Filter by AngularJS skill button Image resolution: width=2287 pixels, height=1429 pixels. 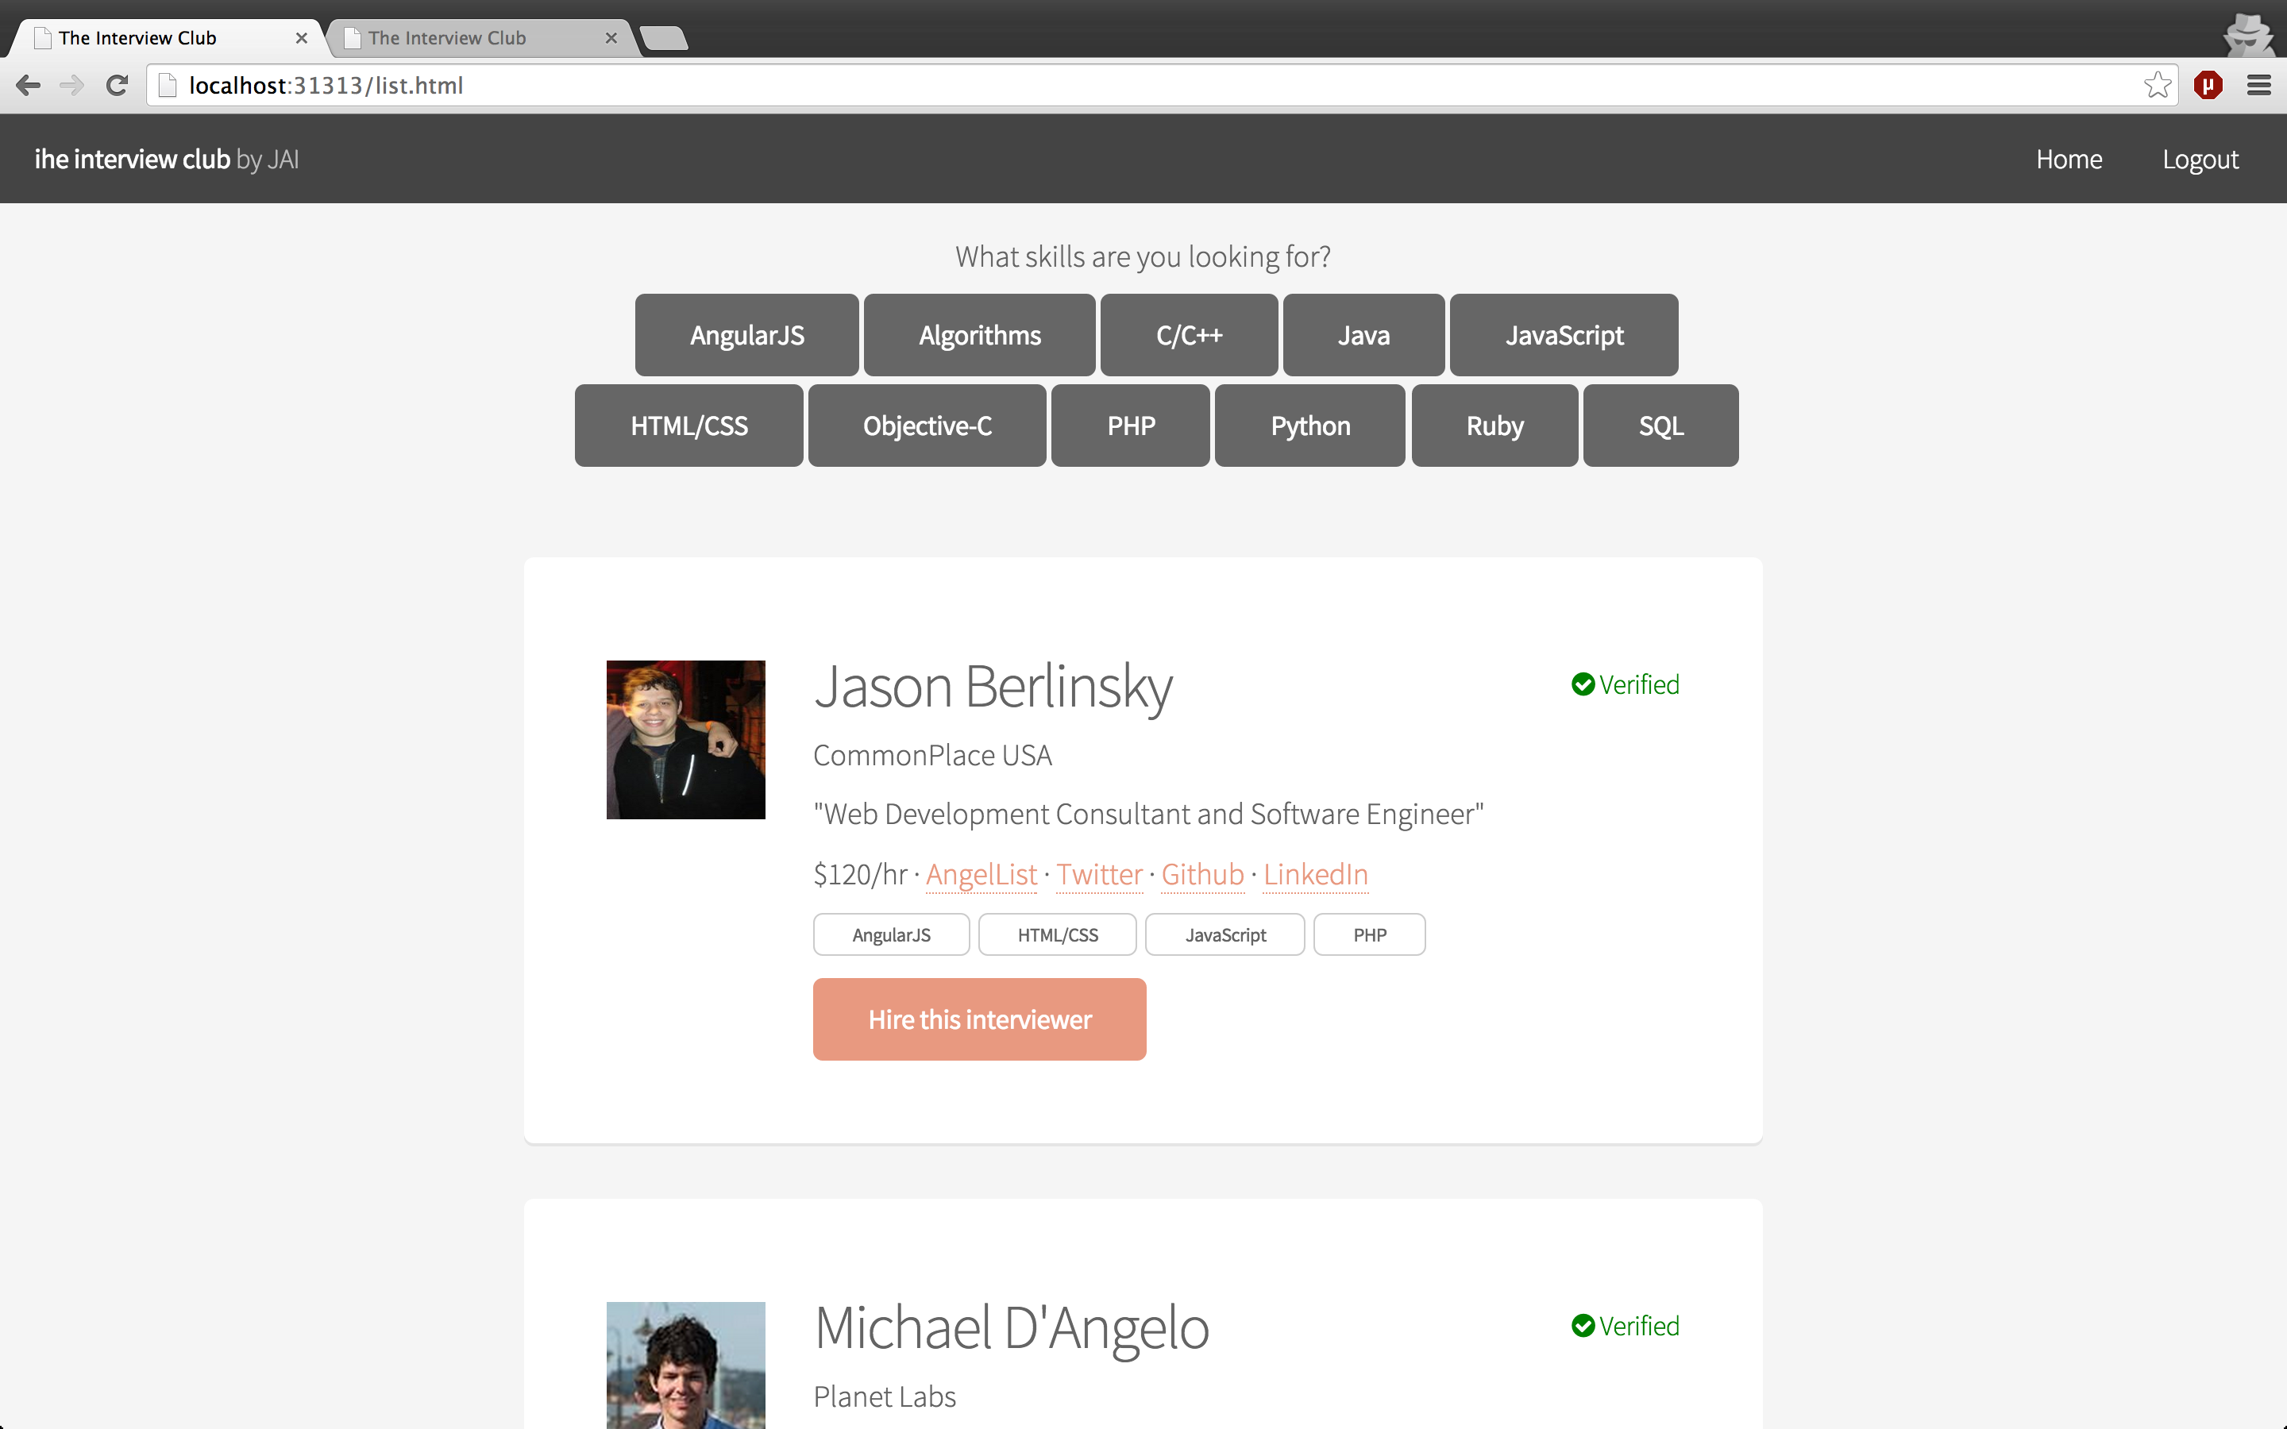[746, 334]
